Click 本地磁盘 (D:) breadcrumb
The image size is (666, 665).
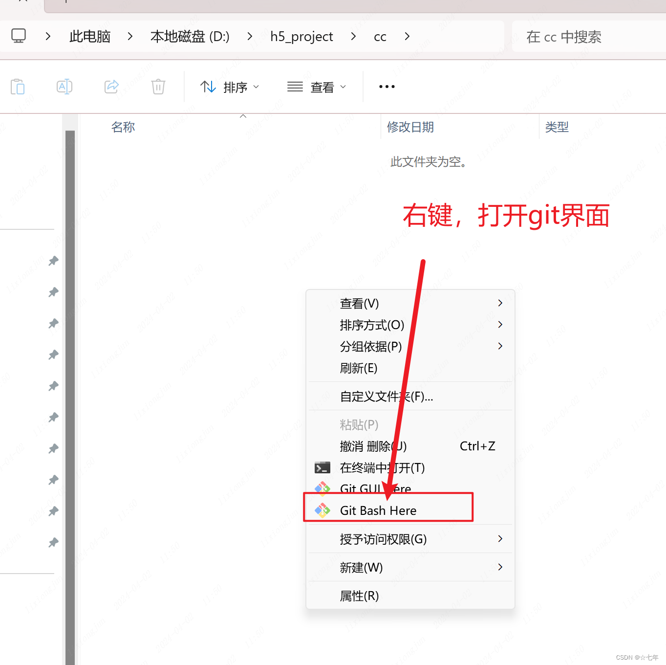pyautogui.click(x=190, y=36)
